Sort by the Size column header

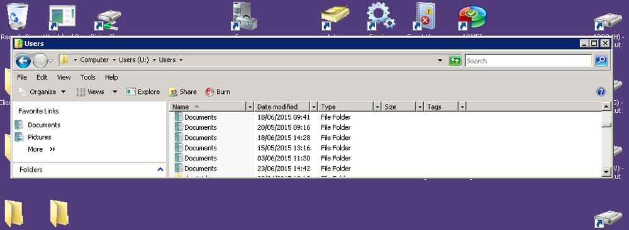point(399,107)
